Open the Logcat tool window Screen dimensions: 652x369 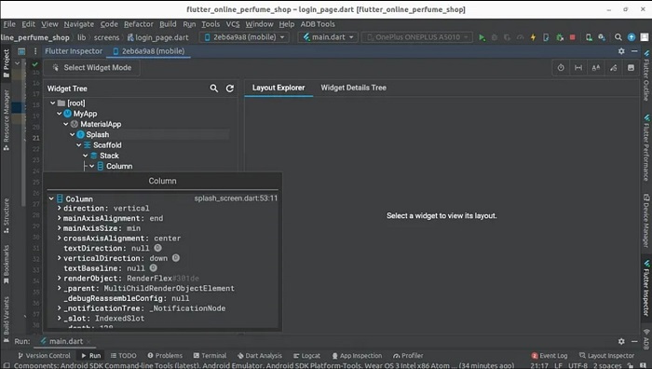(x=306, y=356)
